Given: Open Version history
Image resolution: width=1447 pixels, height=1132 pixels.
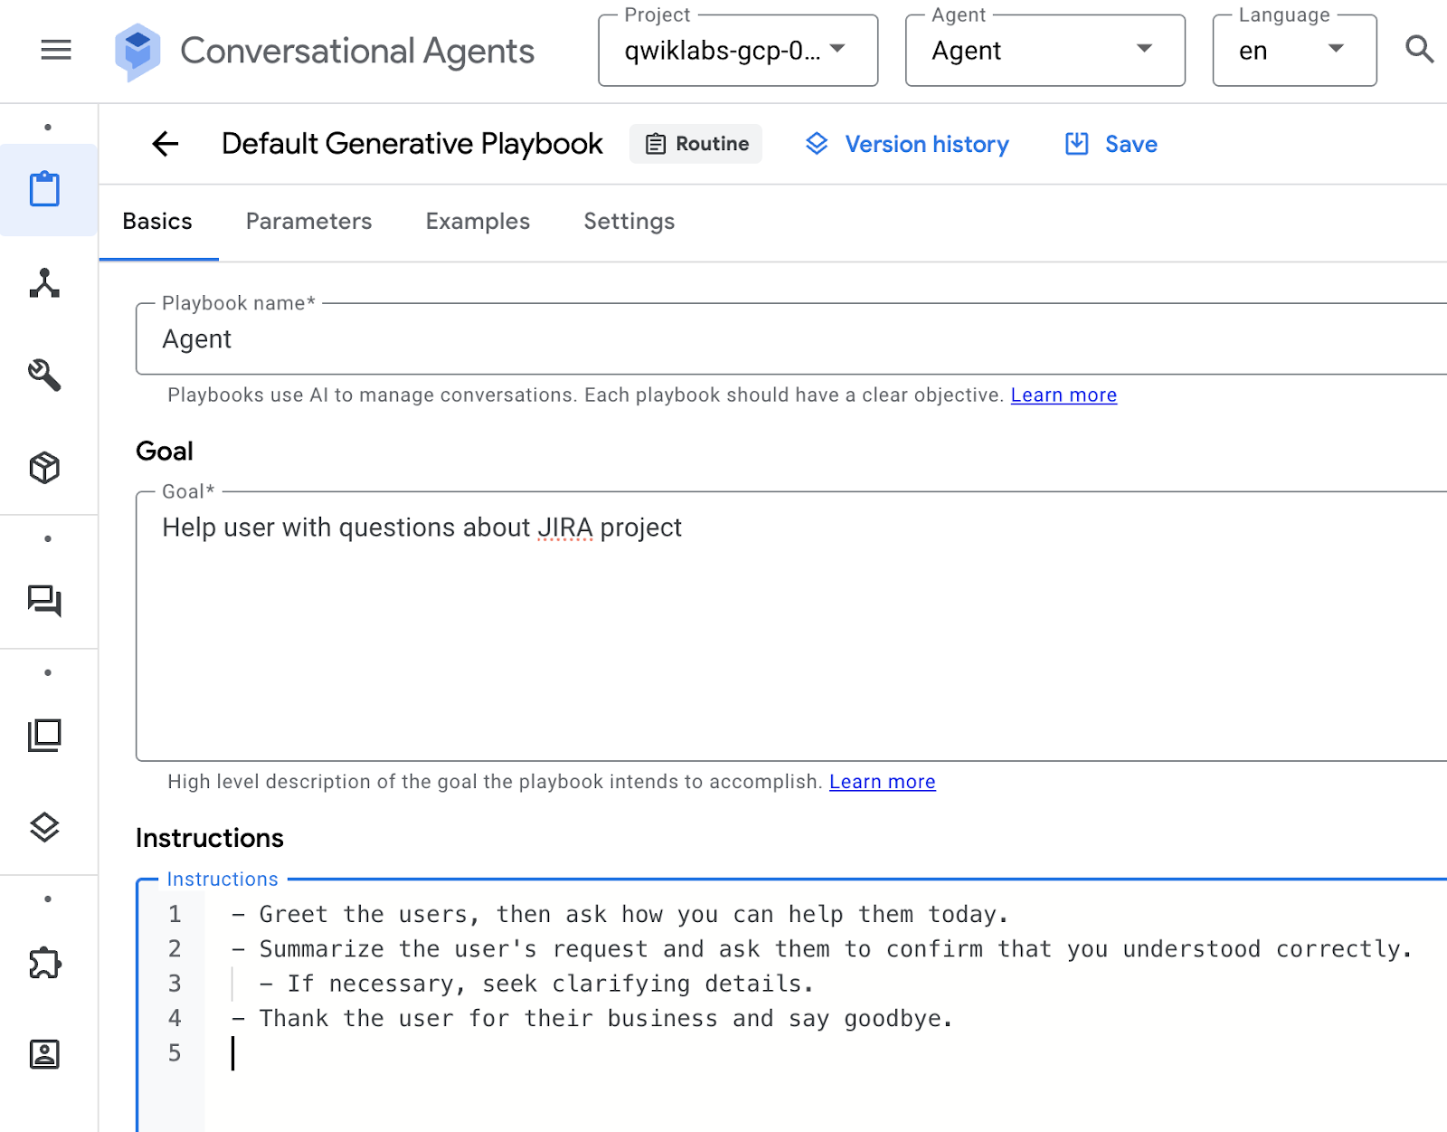Looking at the screenshot, I should click(907, 145).
